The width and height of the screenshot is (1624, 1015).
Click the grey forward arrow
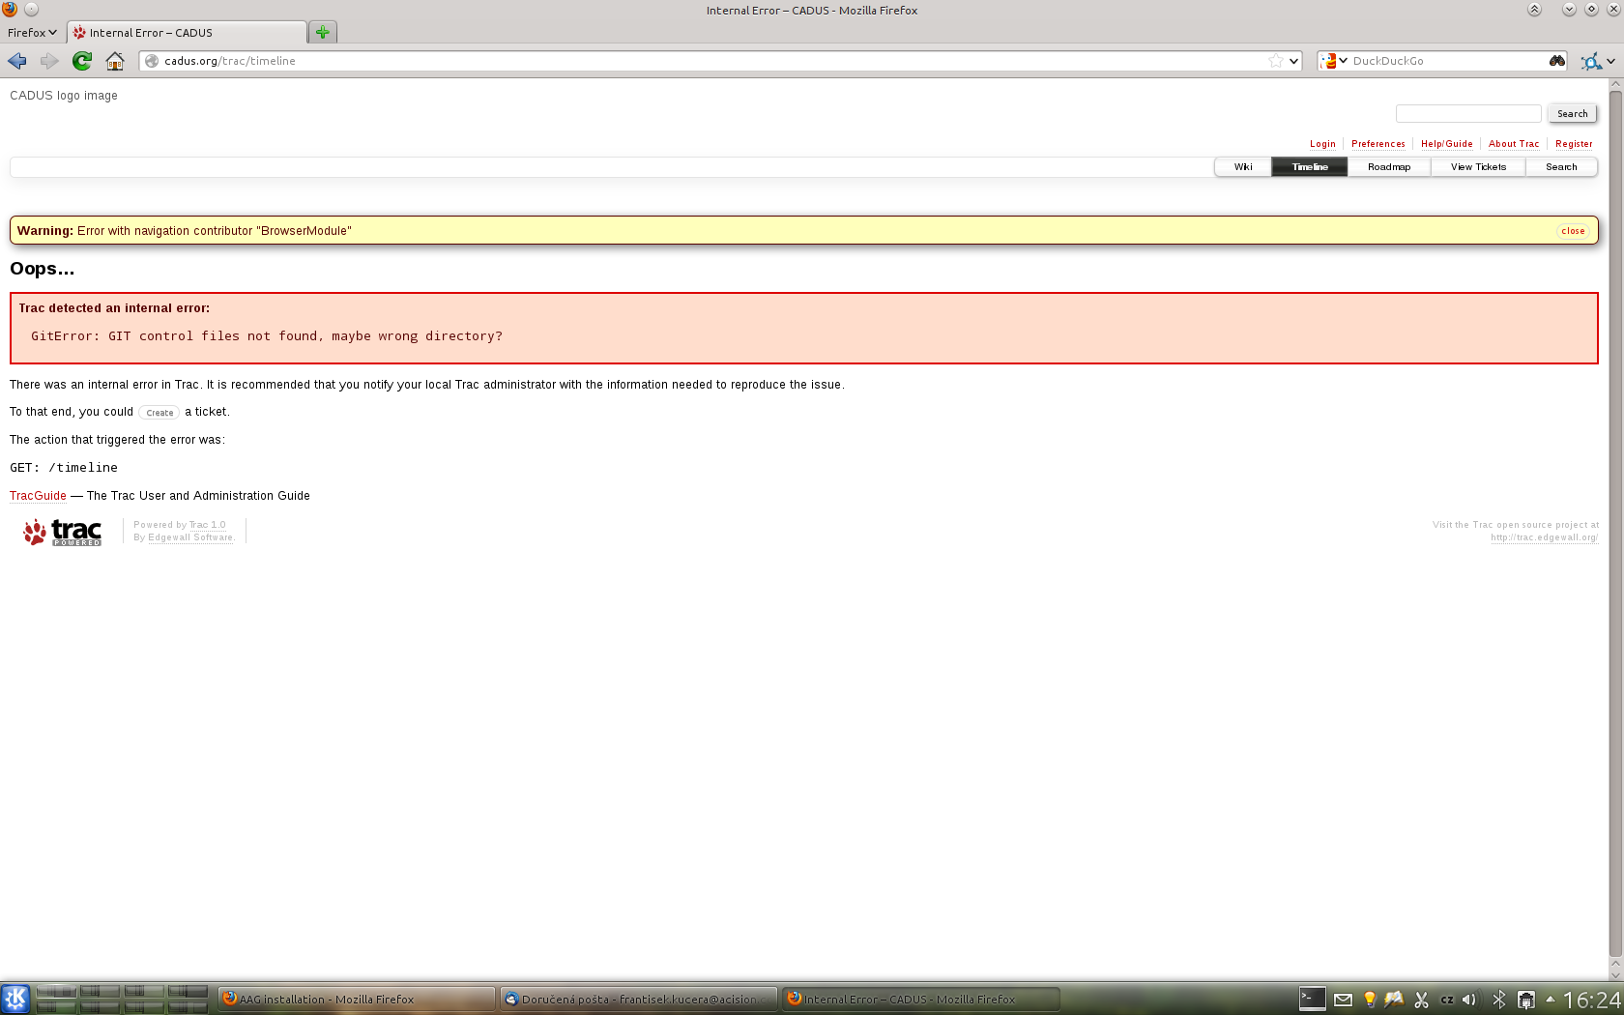(x=49, y=61)
